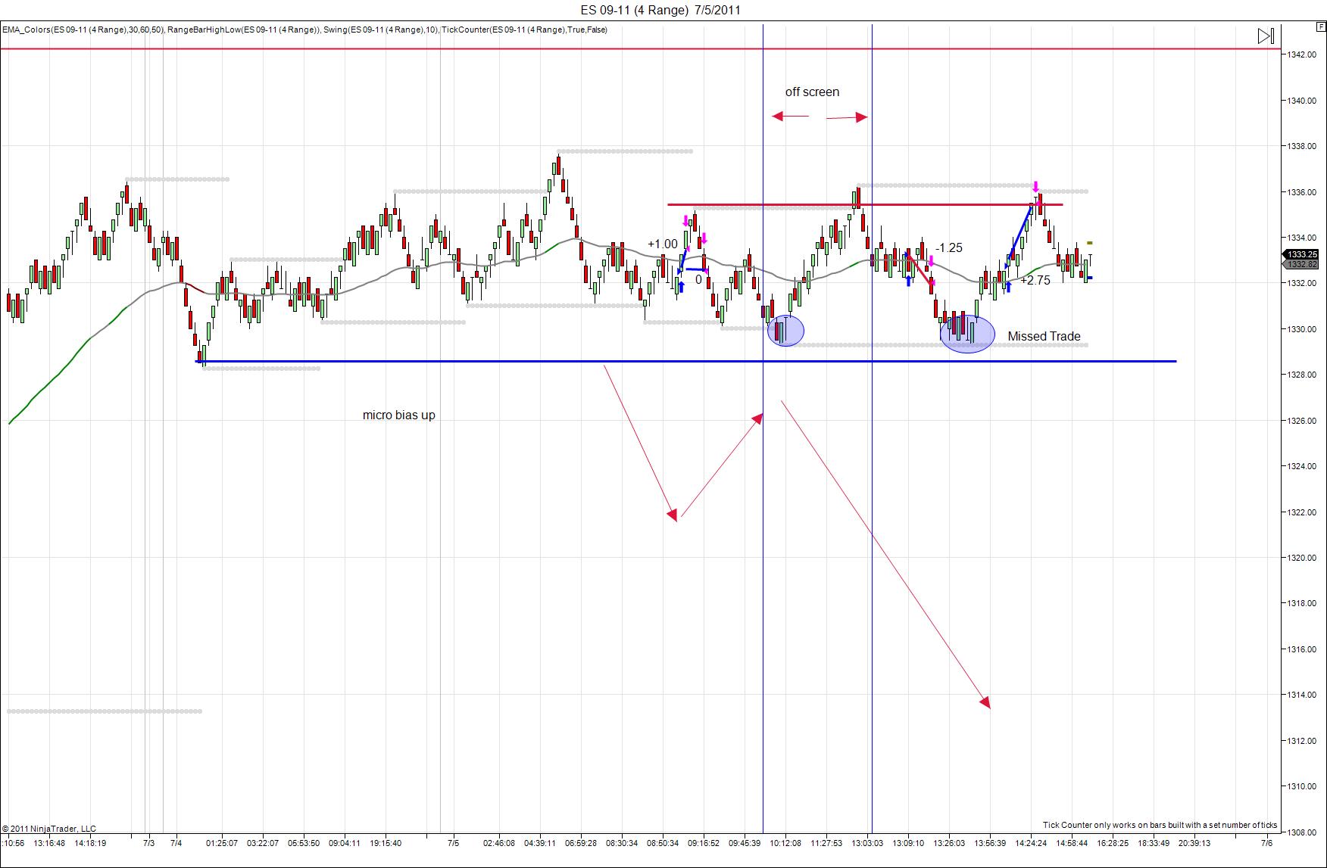
Task: Click the current price marker 1333.25
Action: (x=1303, y=254)
